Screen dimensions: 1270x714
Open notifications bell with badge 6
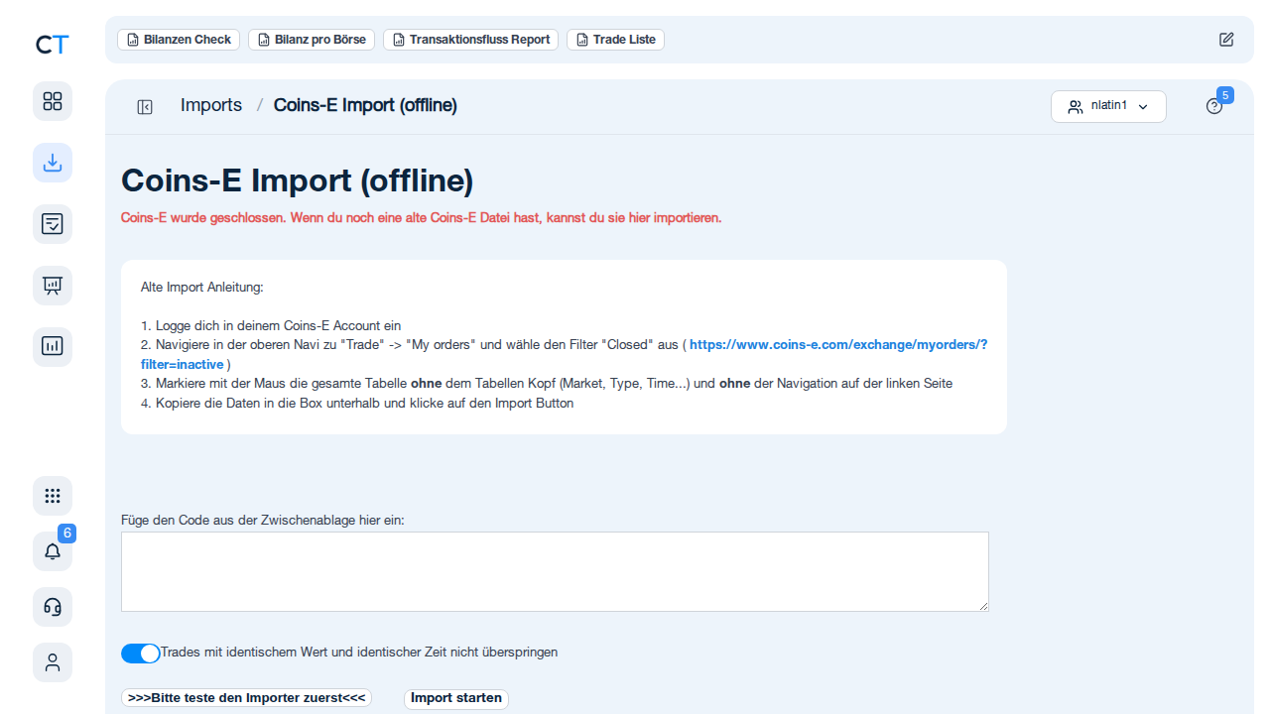53,551
